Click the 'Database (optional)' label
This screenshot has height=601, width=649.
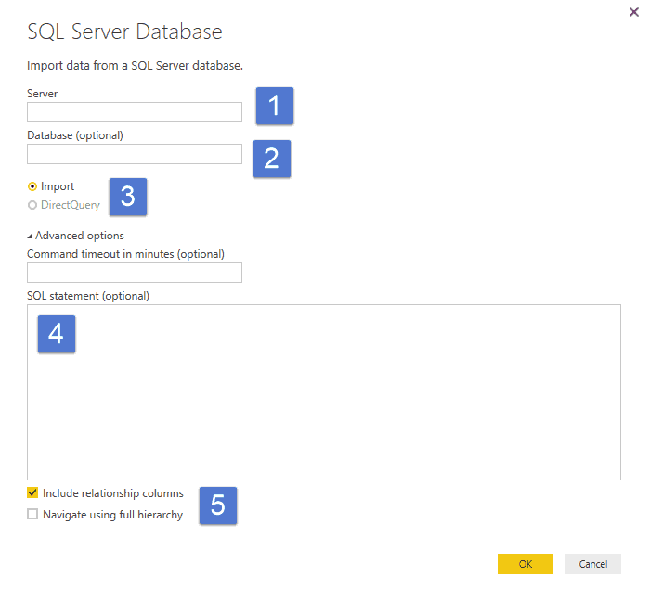pos(75,135)
